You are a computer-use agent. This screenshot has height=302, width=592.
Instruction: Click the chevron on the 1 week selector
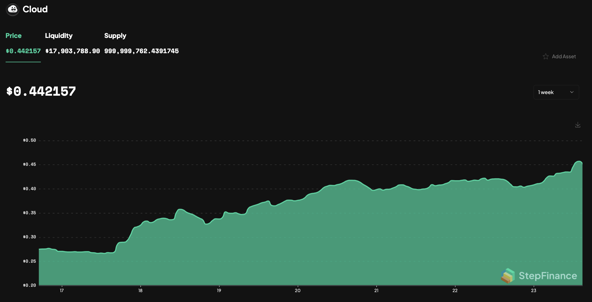click(x=572, y=92)
